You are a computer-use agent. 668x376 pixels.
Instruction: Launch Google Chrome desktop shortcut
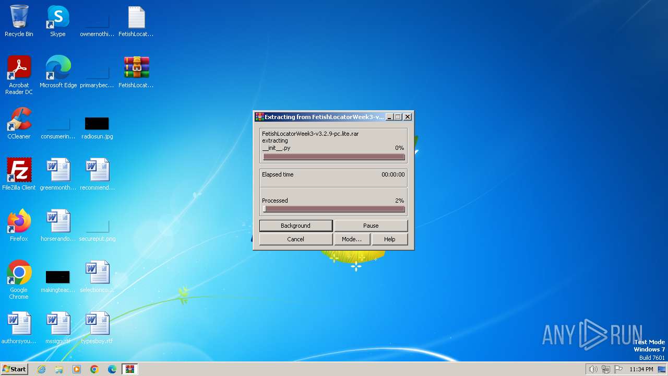pyautogui.click(x=19, y=280)
